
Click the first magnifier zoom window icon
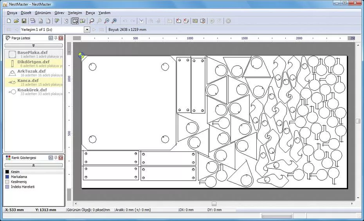click(x=92, y=21)
